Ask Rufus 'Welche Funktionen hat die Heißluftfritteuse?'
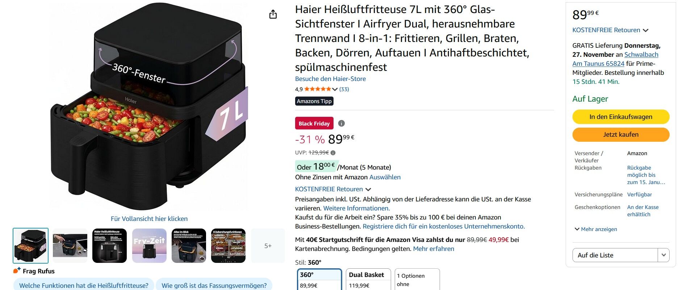The height and width of the screenshot is (290, 679). [84, 285]
